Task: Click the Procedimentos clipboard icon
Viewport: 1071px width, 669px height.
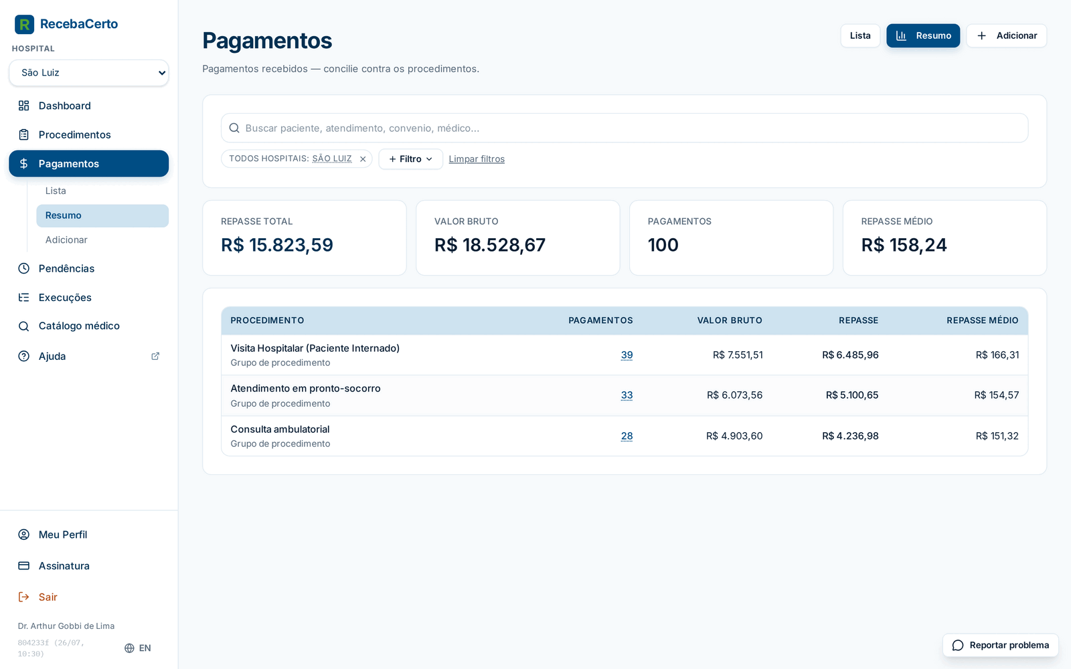Action: click(x=24, y=134)
